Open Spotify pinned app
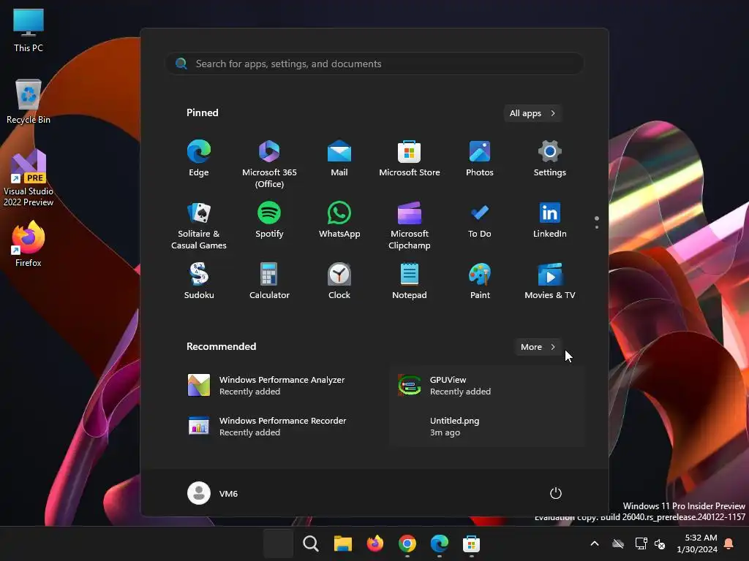 click(x=269, y=220)
